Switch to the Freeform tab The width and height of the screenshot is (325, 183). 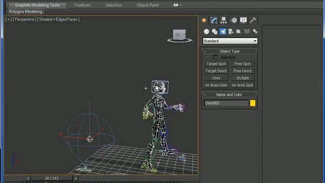click(x=82, y=5)
